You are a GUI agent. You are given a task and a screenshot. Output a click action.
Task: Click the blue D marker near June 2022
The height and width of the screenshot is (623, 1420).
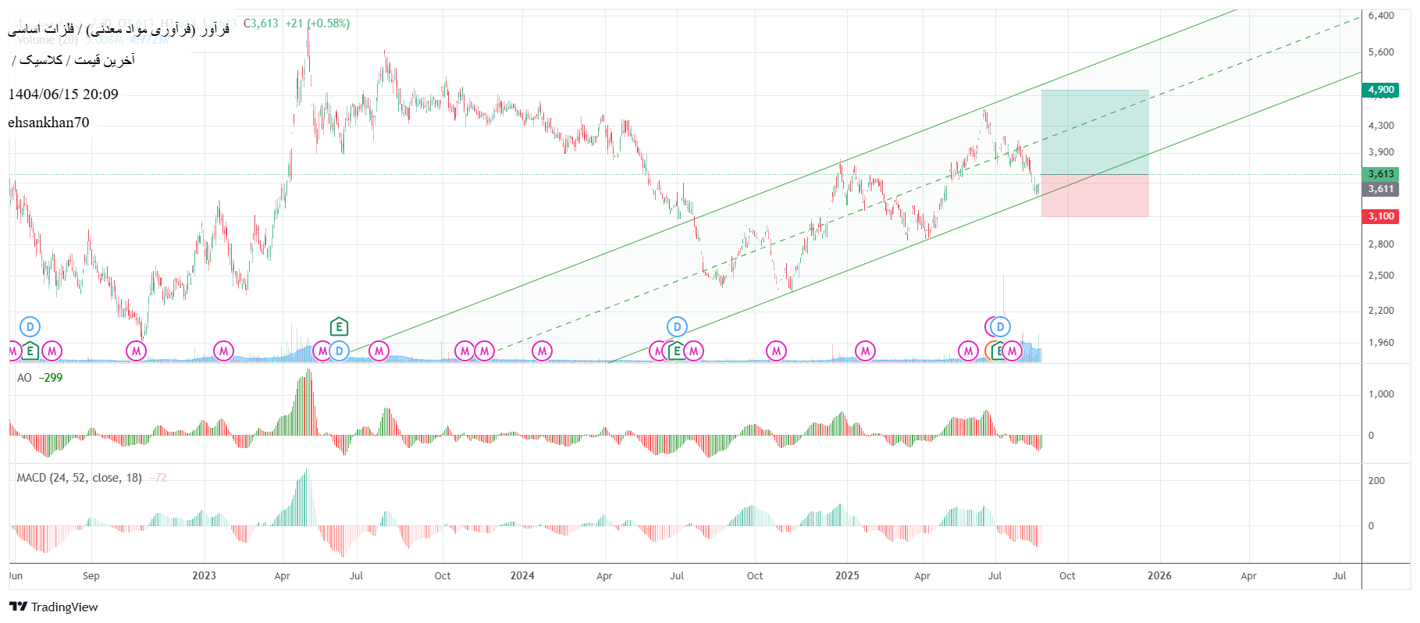pos(30,327)
